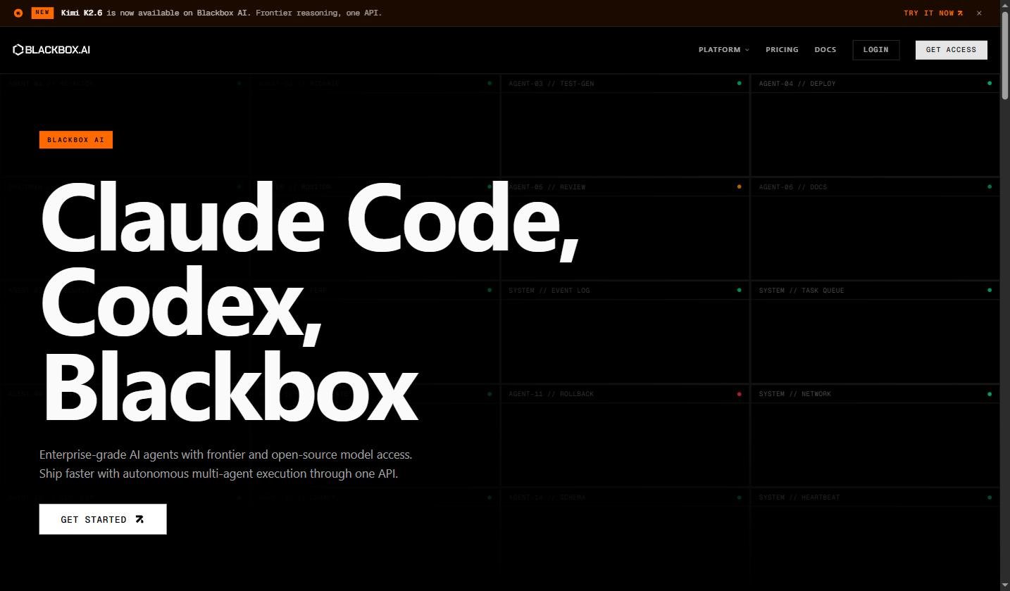The height and width of the screenshot is (591, 1010).
Task: Select the AGENT-04 // DEPLOY panel header
Action: coord(875,84)
